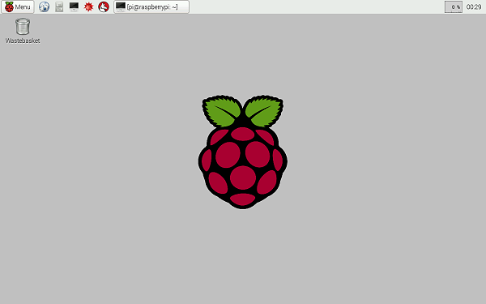Click the green leaves of the raspberry logo

click(x=243, y=111)
